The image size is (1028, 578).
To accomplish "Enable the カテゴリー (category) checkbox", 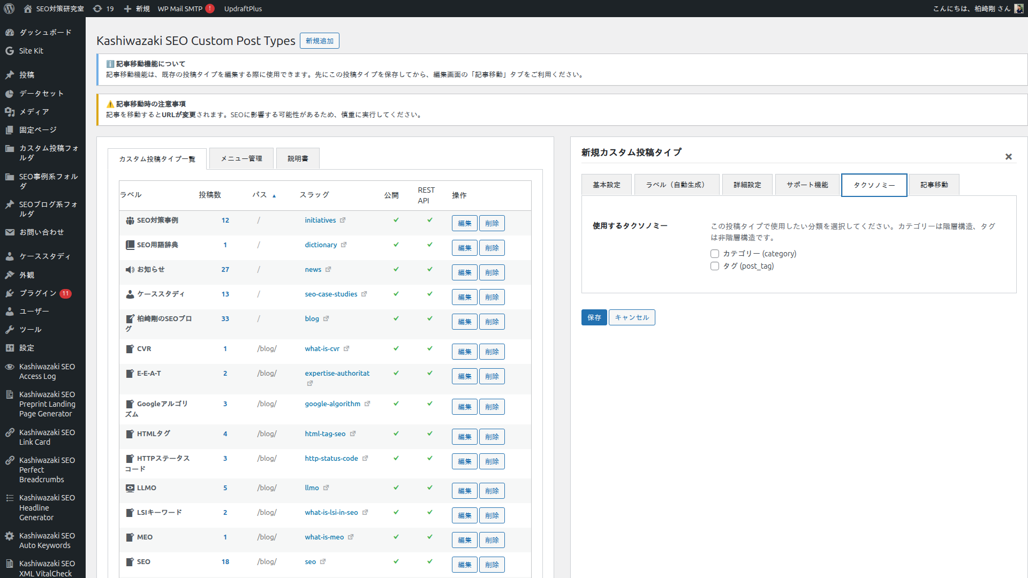I will click(x=715, y=254).
